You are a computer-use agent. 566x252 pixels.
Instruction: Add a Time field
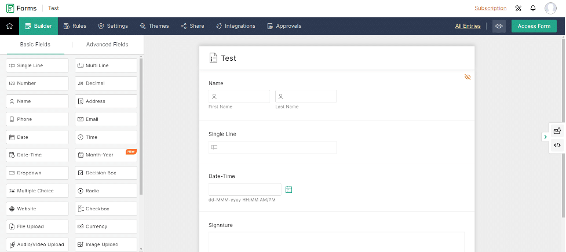(106, 137)
